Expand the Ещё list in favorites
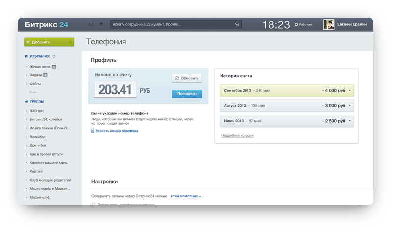Screen dimensions: 393x231 point(34,92)
